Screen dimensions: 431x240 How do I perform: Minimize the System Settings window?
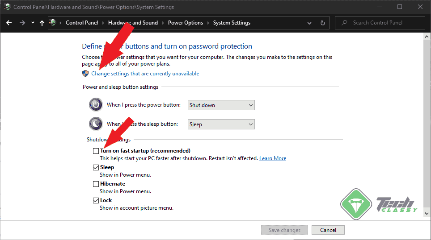pos(380,7)
